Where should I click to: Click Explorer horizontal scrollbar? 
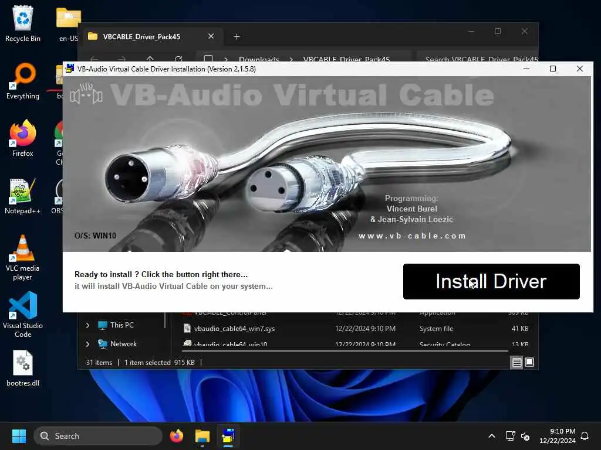pyautogui.click(x=345, y=350)
